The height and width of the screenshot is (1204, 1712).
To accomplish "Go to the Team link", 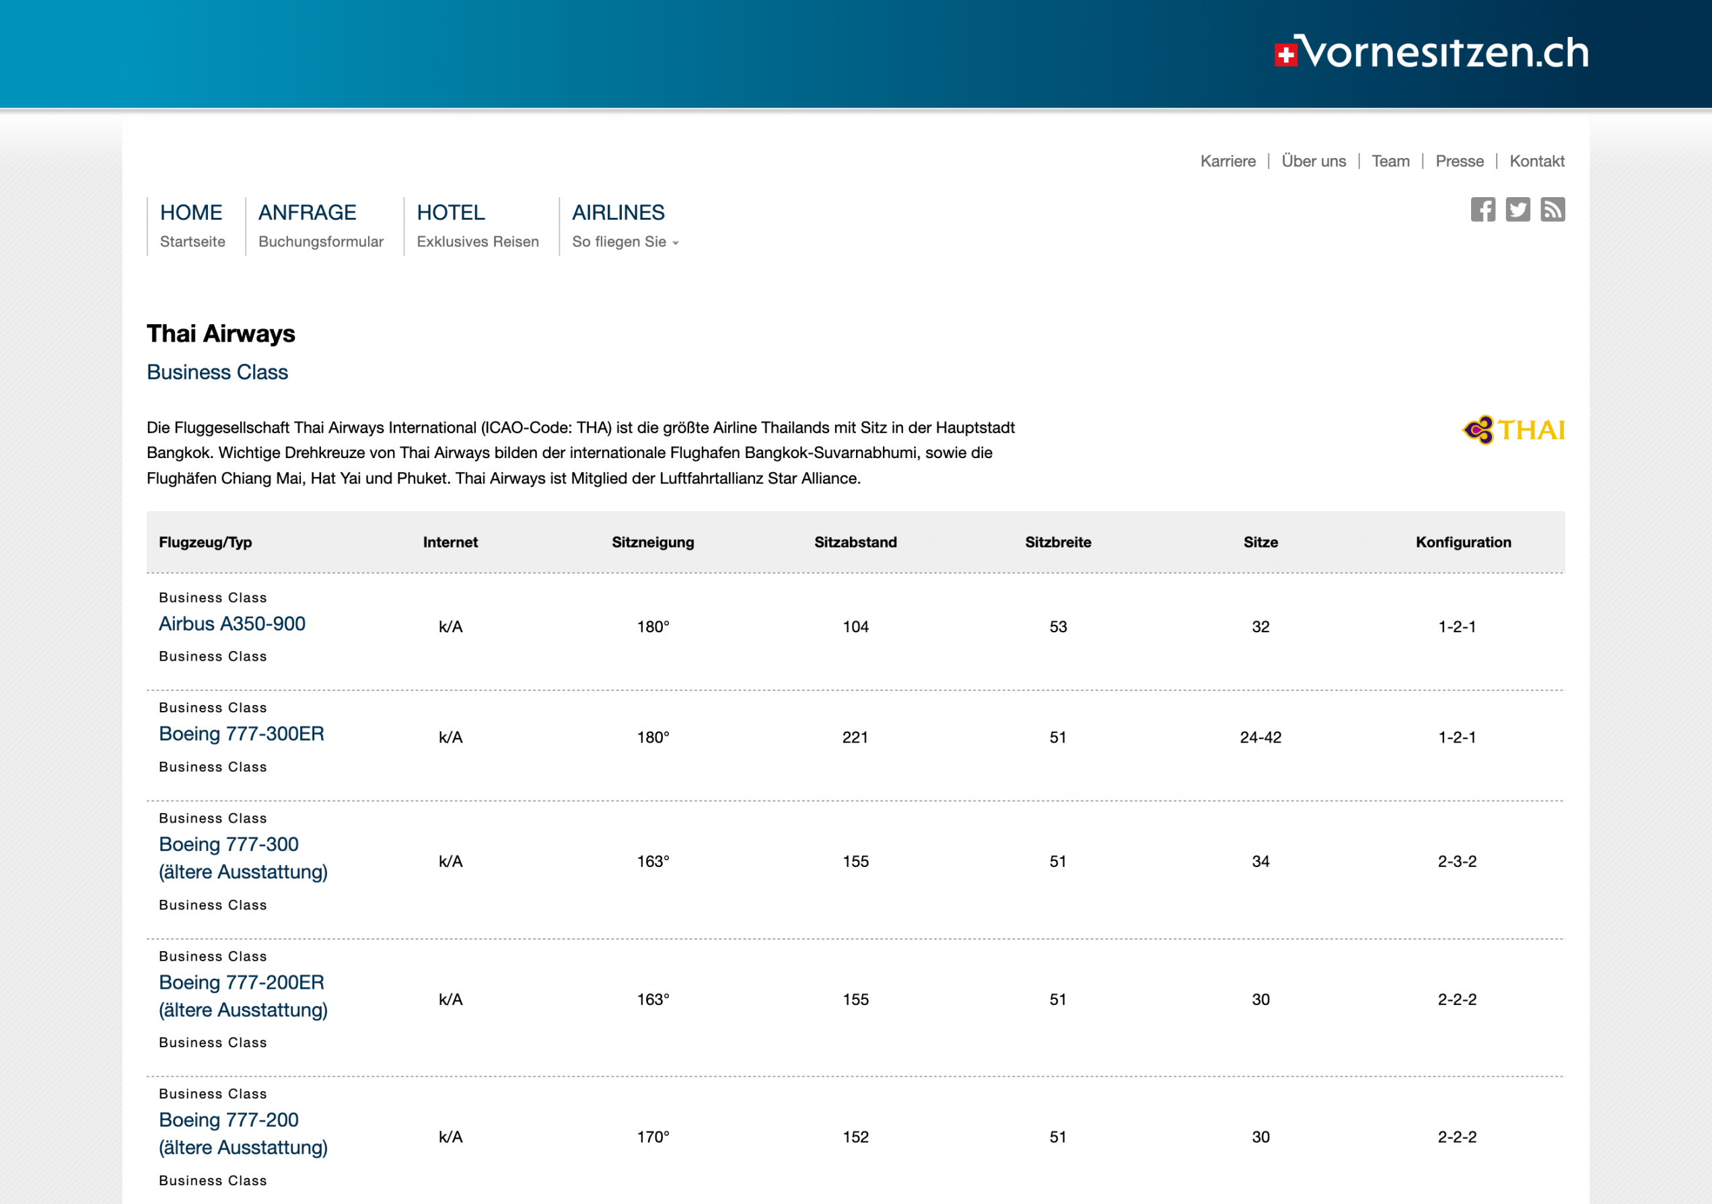I will pyautogui.click(x=1390, y=161).
